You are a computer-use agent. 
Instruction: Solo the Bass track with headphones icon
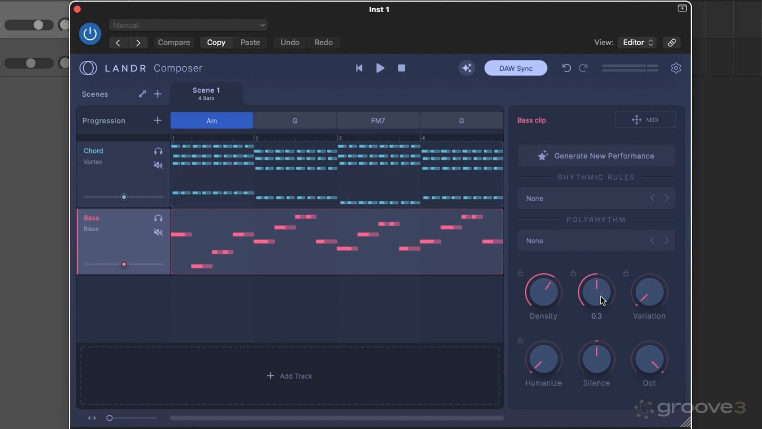tap(158, 218)
